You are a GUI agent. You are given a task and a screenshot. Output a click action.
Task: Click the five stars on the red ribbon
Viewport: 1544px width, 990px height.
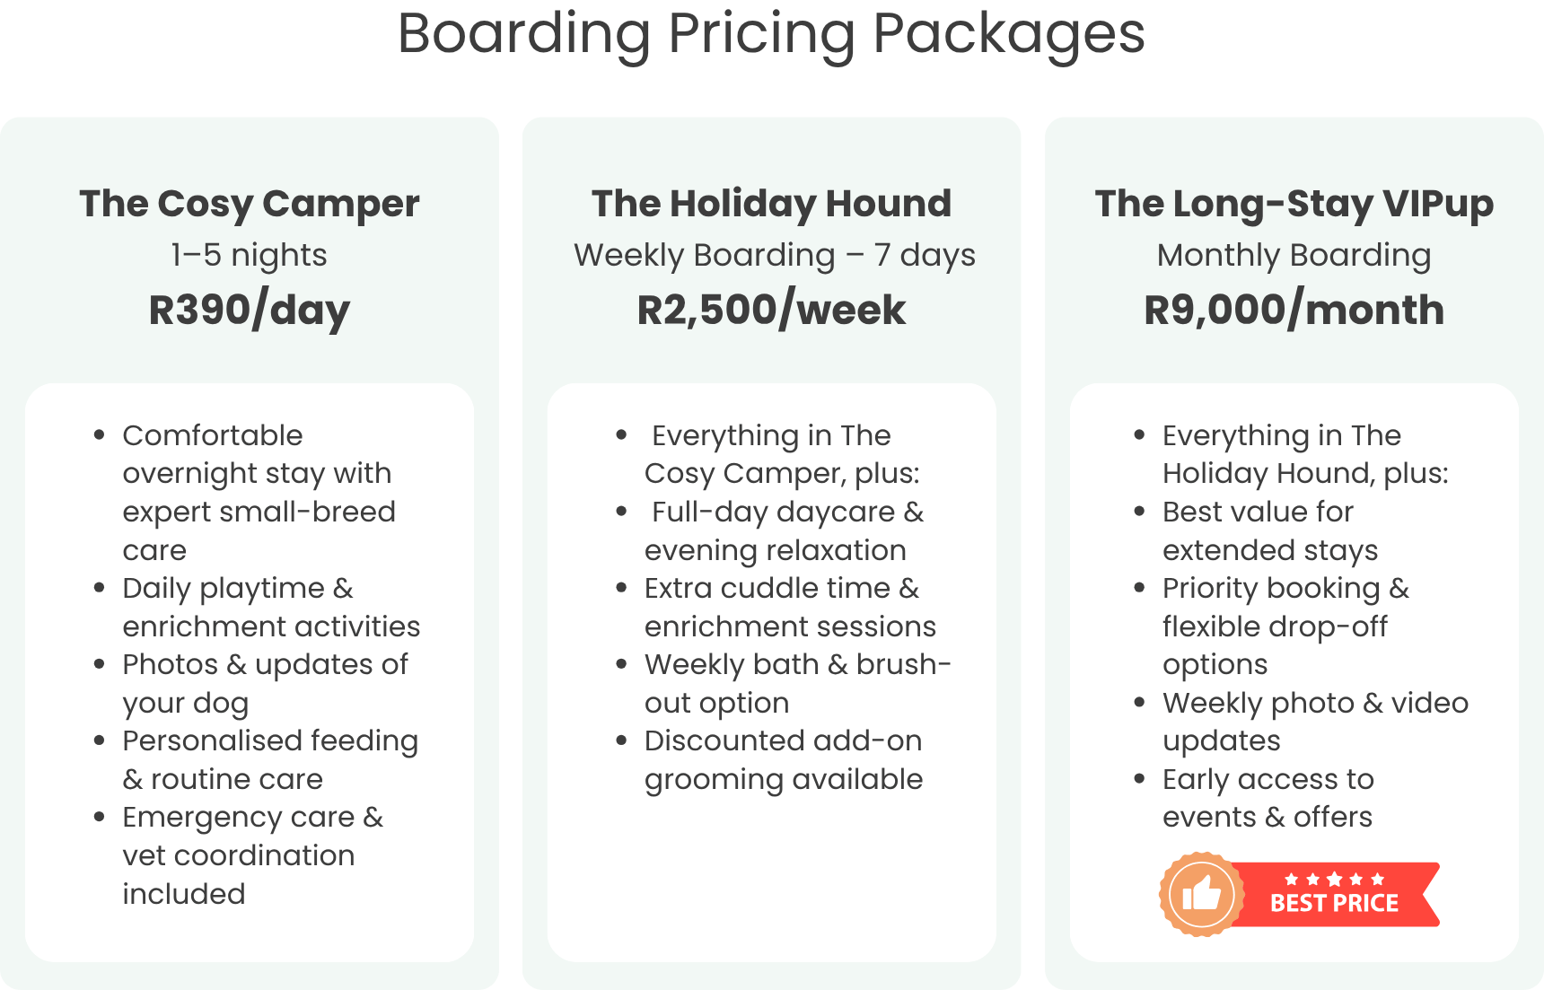tap(1334, 880)
